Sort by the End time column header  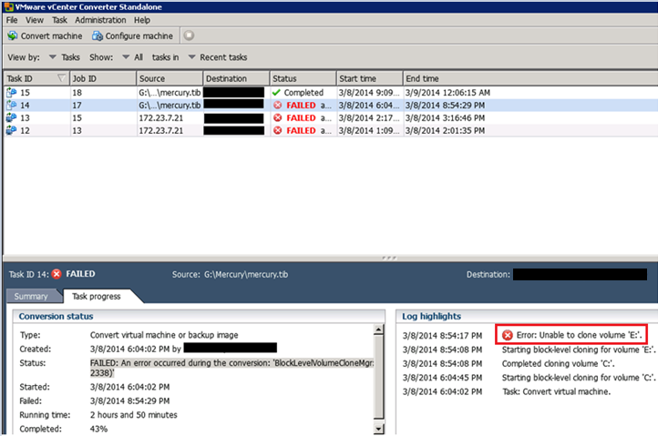(x=530, y=78)
